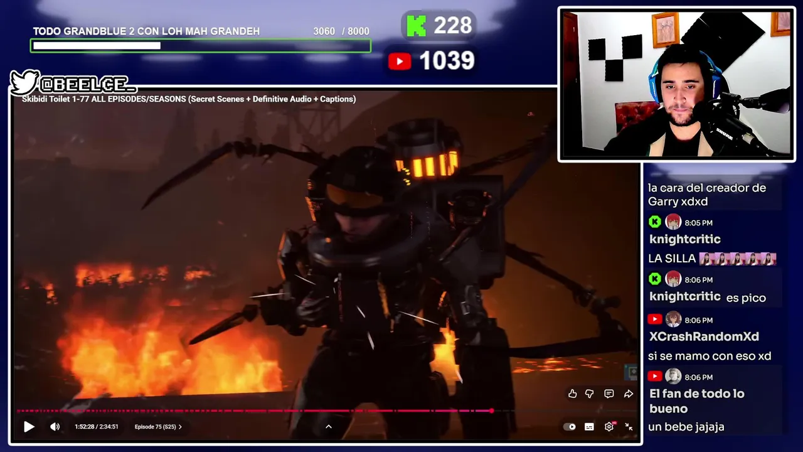Like the video with thumbs up
The image size is (803, 452).
coord(572,394)
